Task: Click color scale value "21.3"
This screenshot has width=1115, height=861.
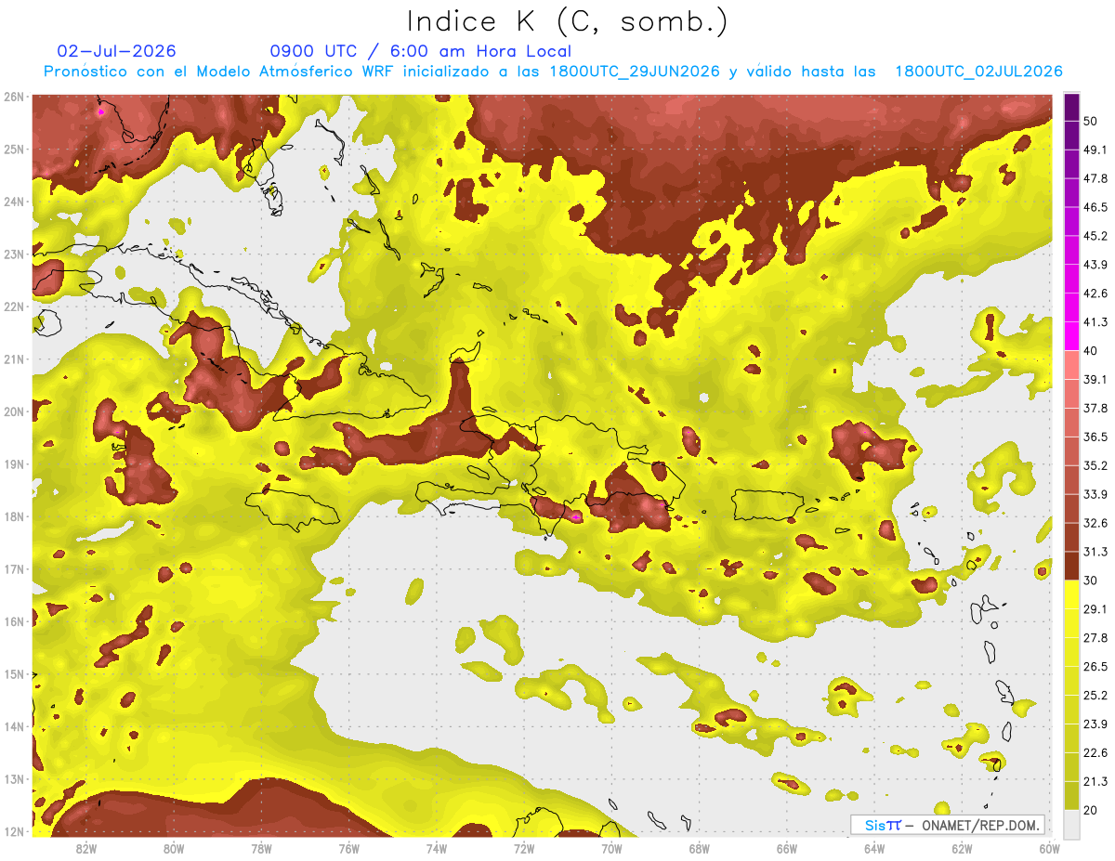Action: click(1095, 782)
